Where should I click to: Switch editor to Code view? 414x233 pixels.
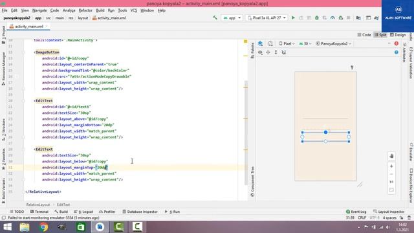click(364, 35)
